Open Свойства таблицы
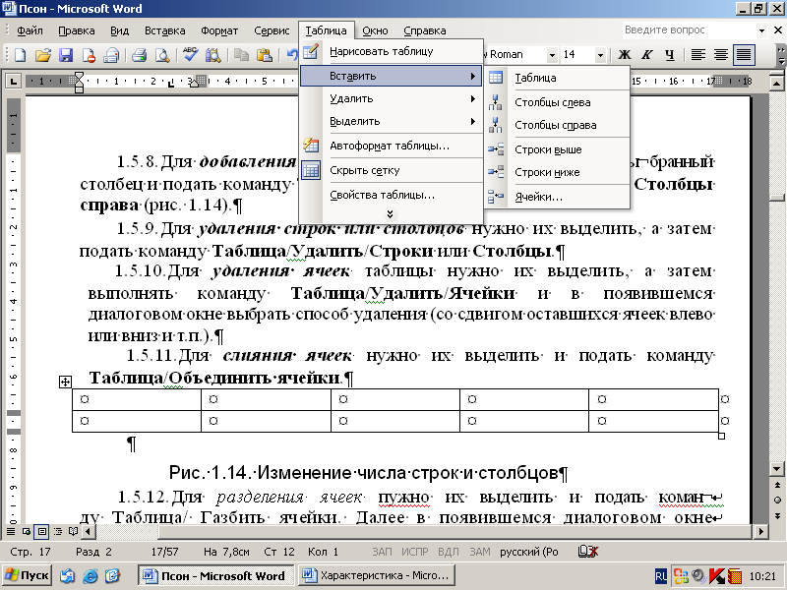This screenshot has height=590, width=787. (x=391, y=195)
